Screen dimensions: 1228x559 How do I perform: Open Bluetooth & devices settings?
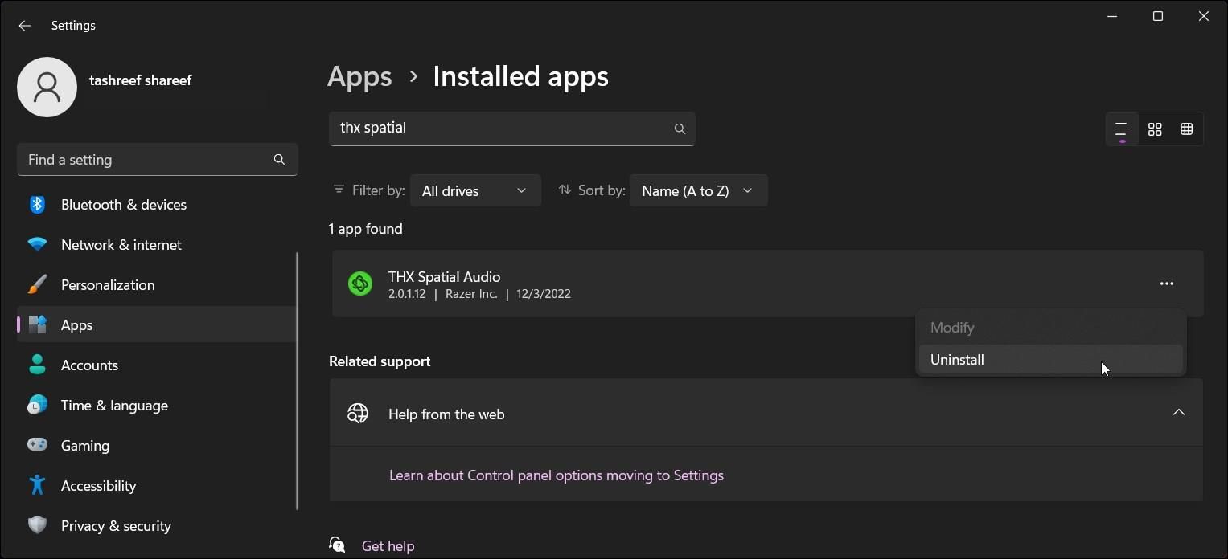[157, 205]
